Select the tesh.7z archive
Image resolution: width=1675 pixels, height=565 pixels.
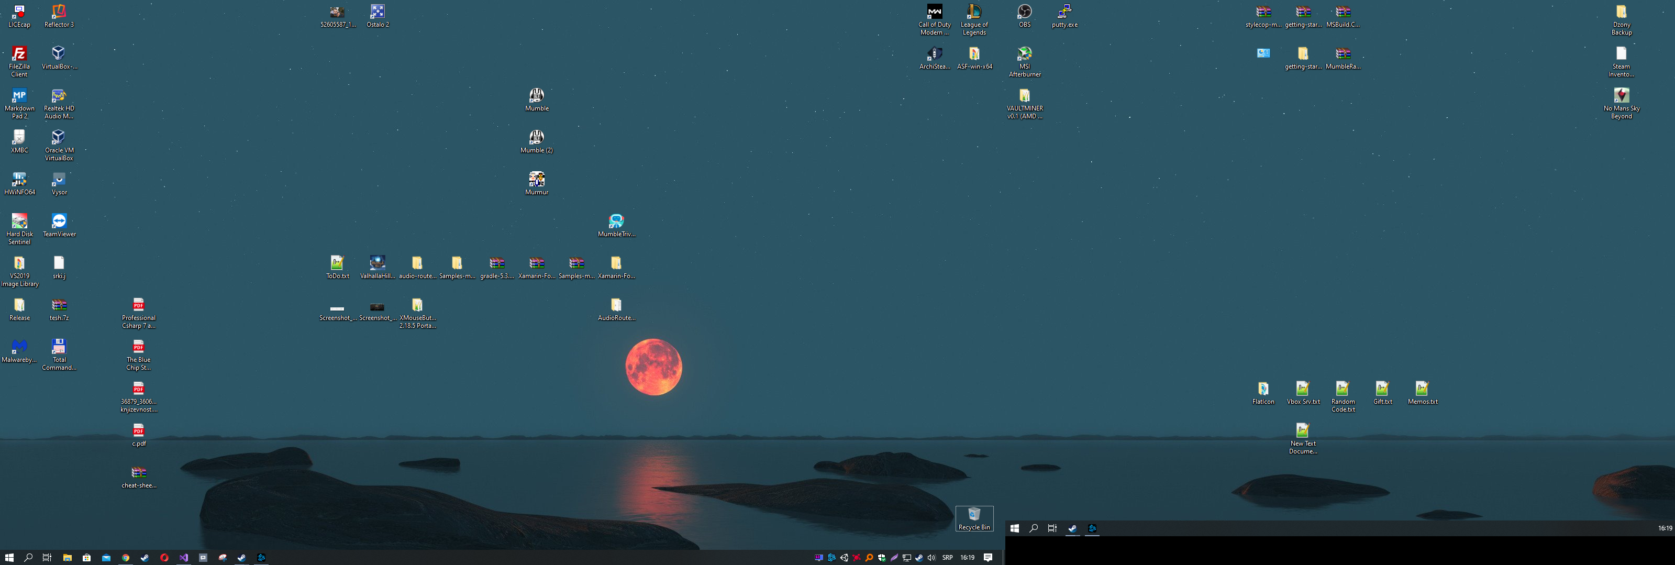[59, 309]
